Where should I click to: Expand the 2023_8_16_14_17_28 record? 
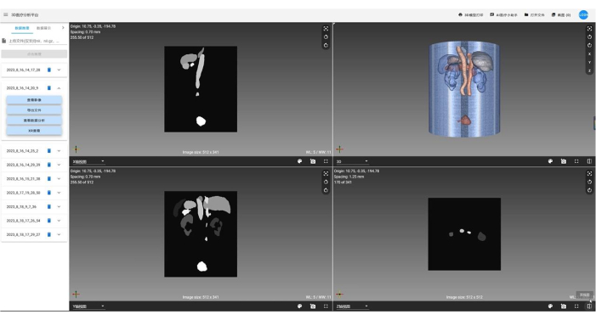tap(59, 70)
